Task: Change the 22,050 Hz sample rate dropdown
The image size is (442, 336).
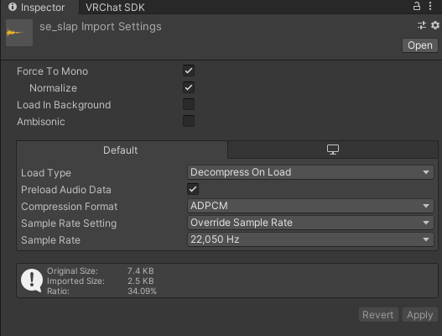Action: pos(310,239)
